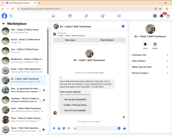Mute the Bri conversation
Screen dimensions: 172x135
tap(145, 44)
